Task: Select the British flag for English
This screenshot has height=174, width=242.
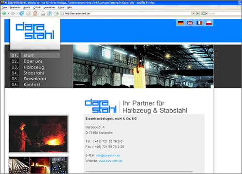Action: 190,23
